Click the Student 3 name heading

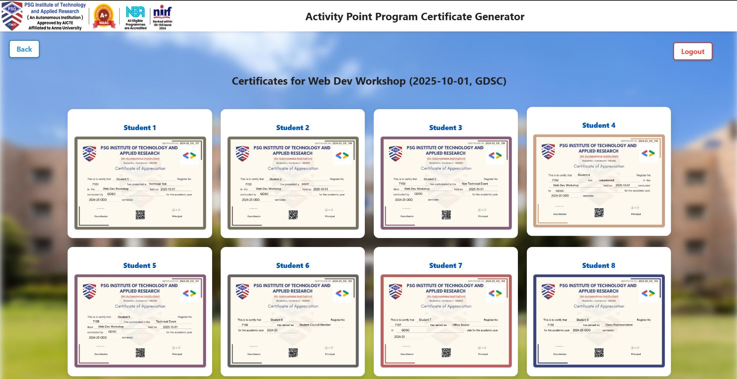click(x=446, y=128)
